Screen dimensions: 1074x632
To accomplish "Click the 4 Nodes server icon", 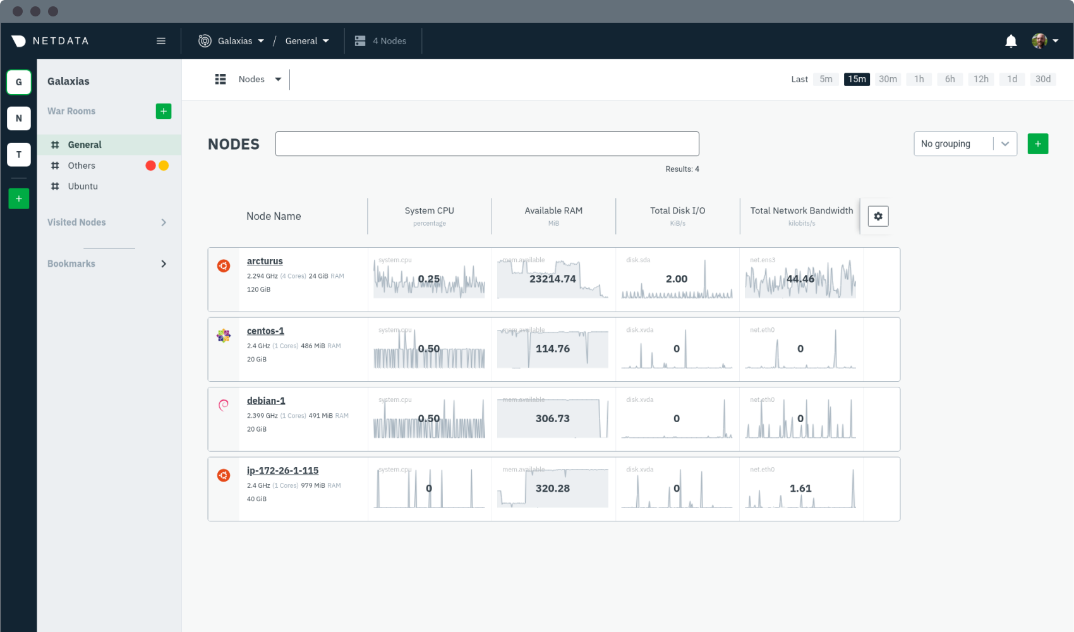I will coord(360,41).
